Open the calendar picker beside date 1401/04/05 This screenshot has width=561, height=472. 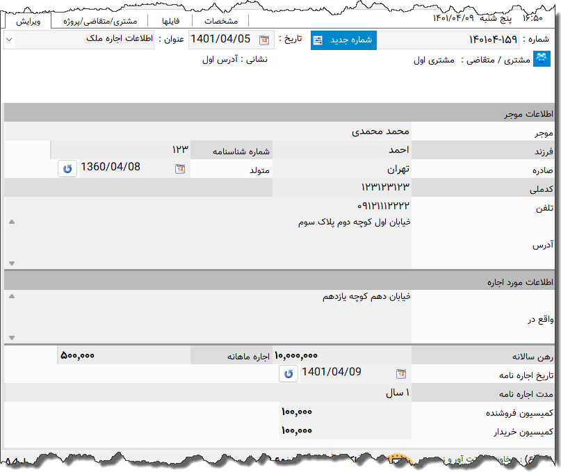tap(264, 40)
